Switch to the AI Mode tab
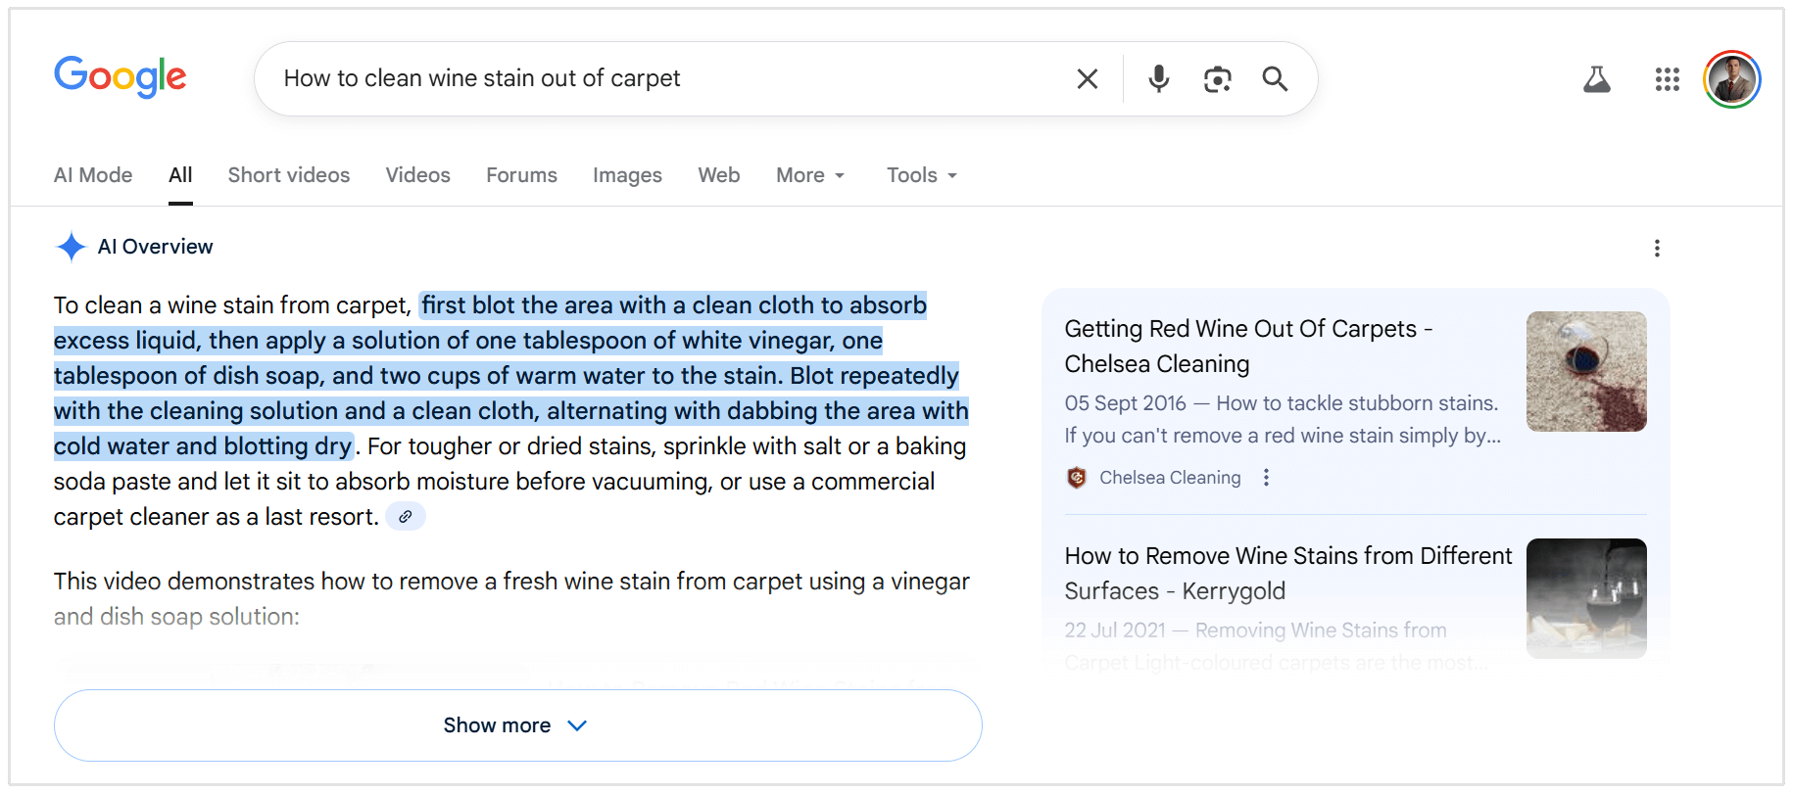This screenshot has height=793, width=1793. (93, 175)
